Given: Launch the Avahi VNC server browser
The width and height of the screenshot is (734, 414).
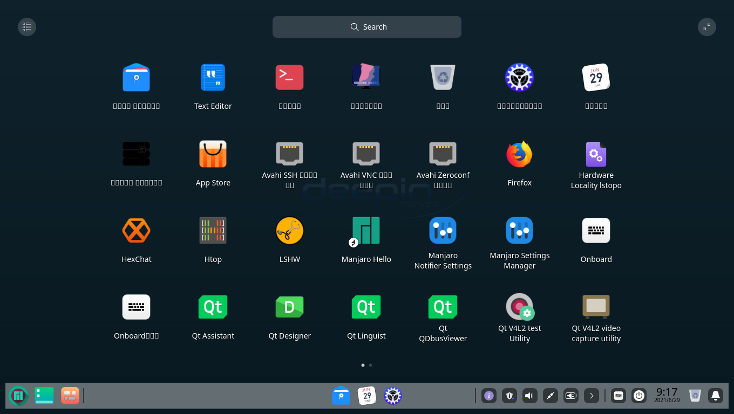Looking at the screenshot, I should (366, 154).
